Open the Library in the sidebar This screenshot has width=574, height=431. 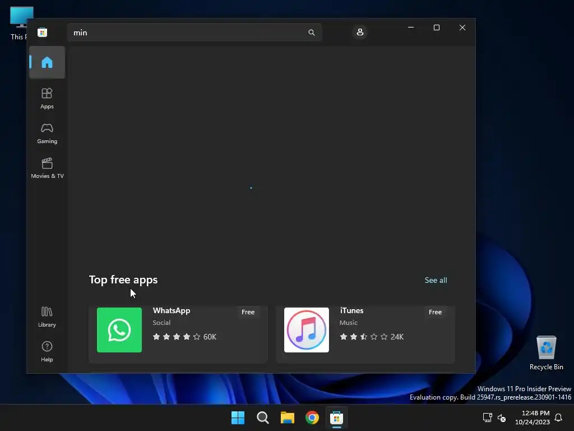point(47,317)
